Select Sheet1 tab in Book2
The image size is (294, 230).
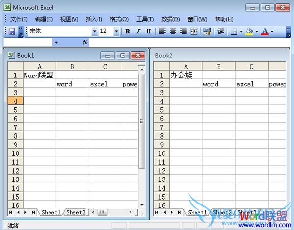coord(197,212)
